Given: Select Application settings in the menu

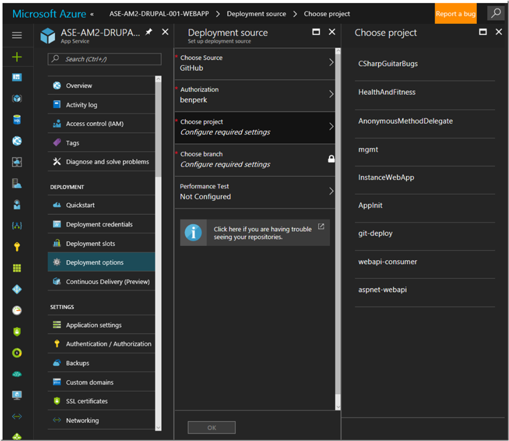Looking at the screenshot, I should click(x=94, y=325).
